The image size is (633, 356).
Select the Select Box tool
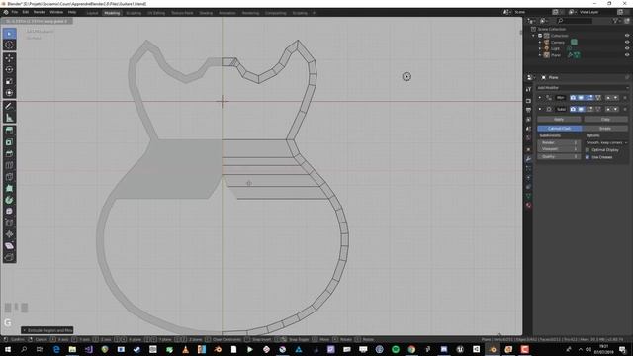[x=9, y=34]
